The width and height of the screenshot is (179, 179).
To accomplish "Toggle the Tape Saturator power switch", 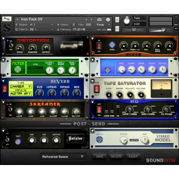I will (97, 89).
